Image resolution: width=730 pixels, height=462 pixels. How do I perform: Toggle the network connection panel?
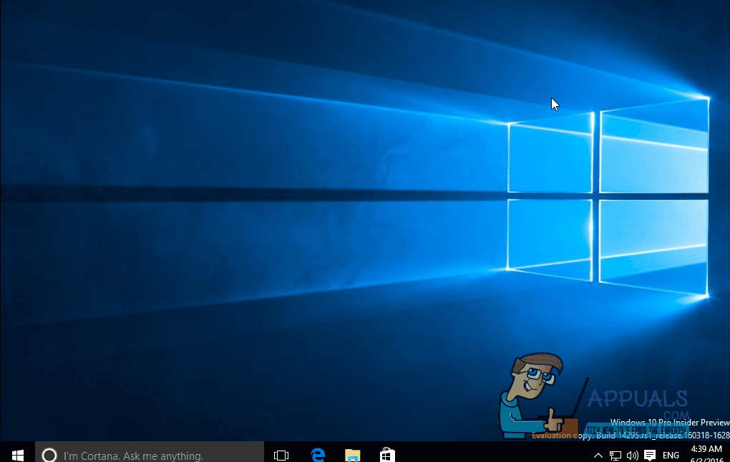pyautogui.click(x=615, y=455)
